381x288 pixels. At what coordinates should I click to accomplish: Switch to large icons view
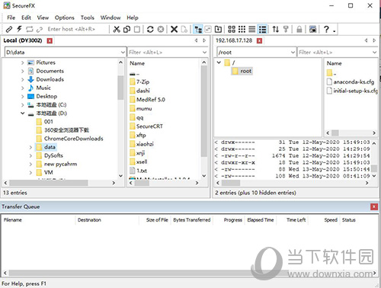pyautogui.click(x=232, y=29)
